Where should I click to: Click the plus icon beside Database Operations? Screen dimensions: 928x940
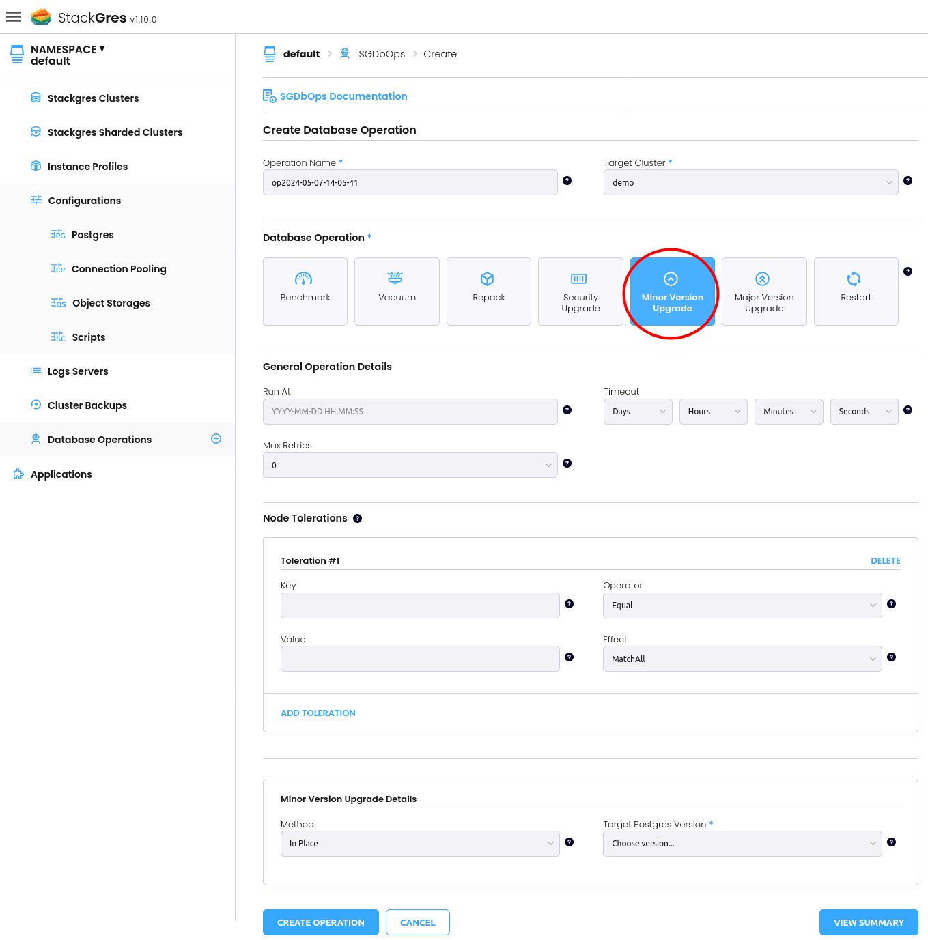[x=216, y=439]
